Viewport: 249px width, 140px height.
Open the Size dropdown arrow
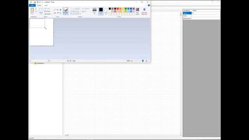pyautogui.click(x=95, y=14)
